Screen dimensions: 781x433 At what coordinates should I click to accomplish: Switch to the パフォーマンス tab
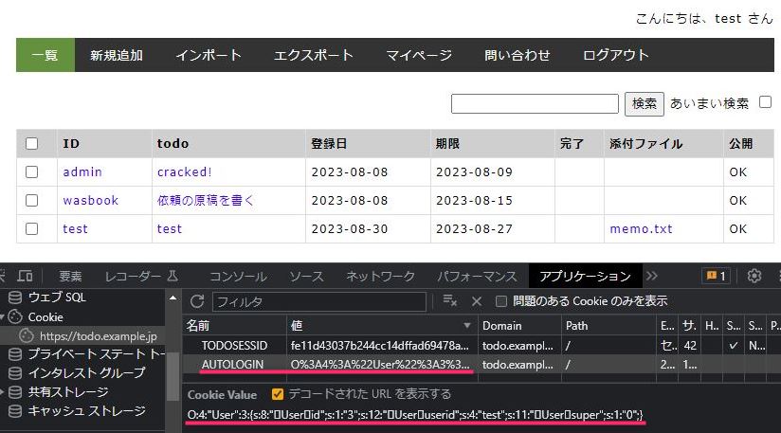(477, 277)
